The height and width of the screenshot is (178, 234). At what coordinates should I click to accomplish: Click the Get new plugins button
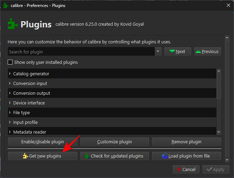43,156
